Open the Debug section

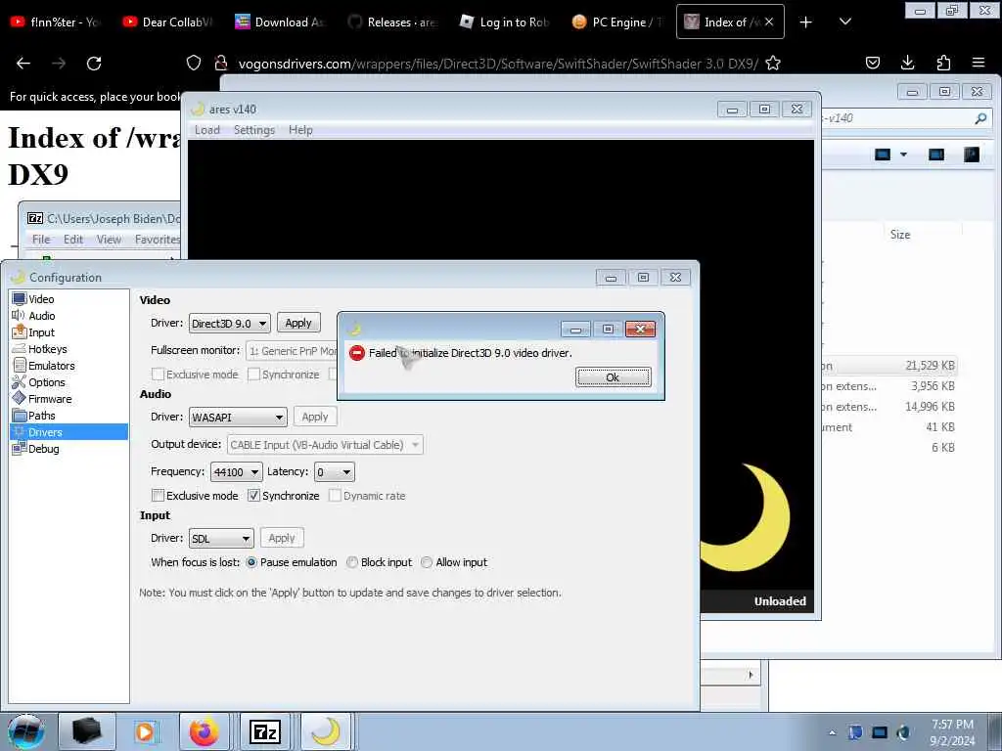(43, 448)
